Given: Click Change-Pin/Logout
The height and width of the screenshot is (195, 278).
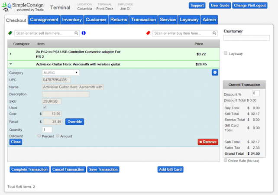Looking at the screenshot, I should (x=249, y=5).
